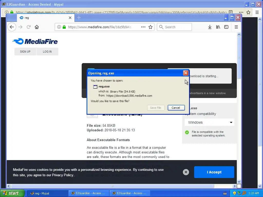This screenshot has height=197, width=263.
Task: Reload the MediaFire page
Action: (x=29, y=27)
